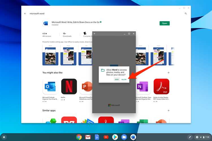This screenshot has height=141, width=212.
Task: Click the Play Store search magnifier icon
Action: tap(186, 14)
